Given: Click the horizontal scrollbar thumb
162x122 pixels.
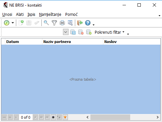Looking at the screenshot, I should (x=110, y=117).
